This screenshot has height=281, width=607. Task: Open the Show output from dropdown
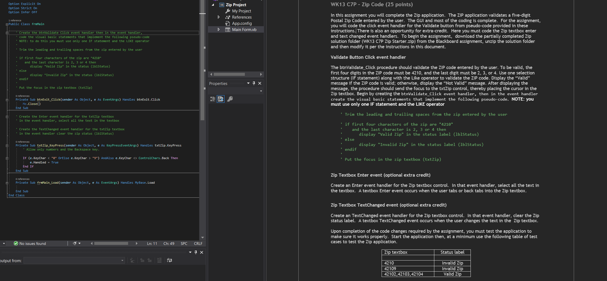coord(122,260)
